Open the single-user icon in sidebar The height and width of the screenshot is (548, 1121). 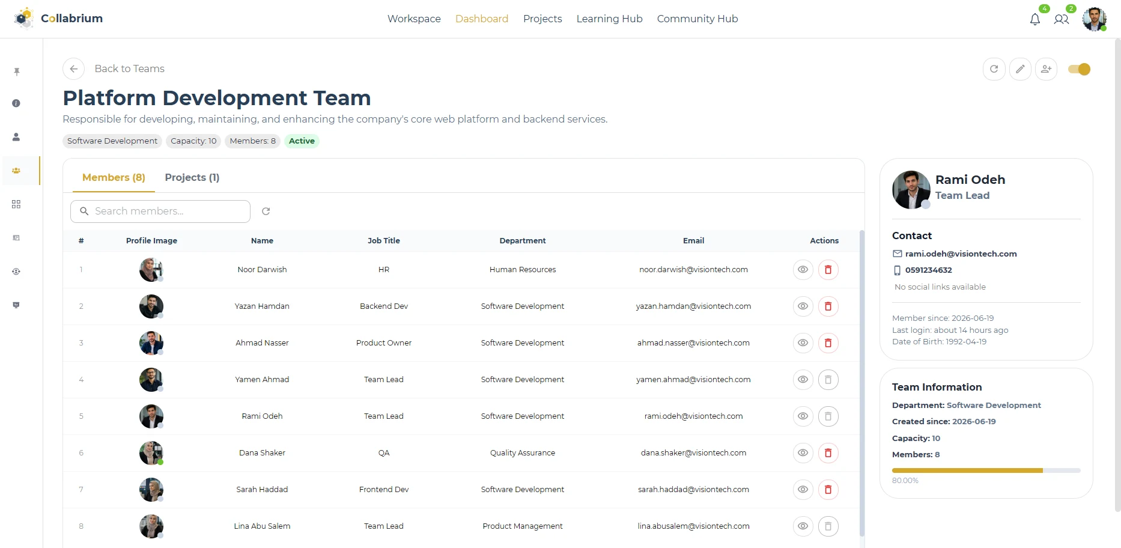(x=16, y=137)
